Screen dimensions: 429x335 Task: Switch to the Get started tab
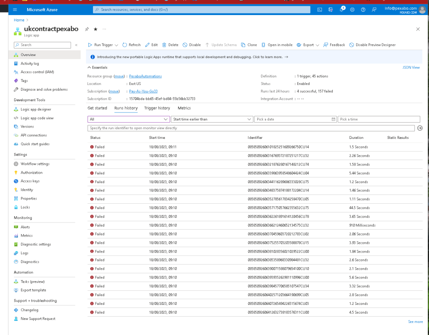[97, 108]
